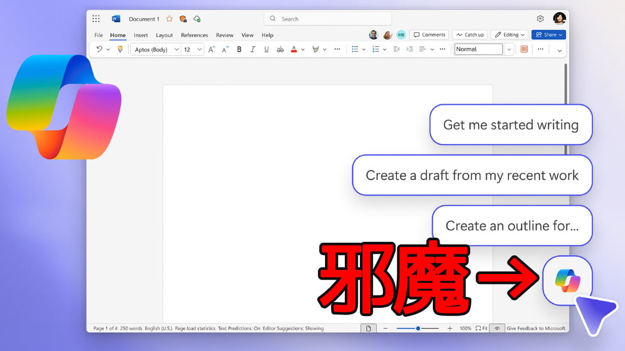Open highlight color dropdown arrow
This screenshot has height=351, width=625.
324,49
